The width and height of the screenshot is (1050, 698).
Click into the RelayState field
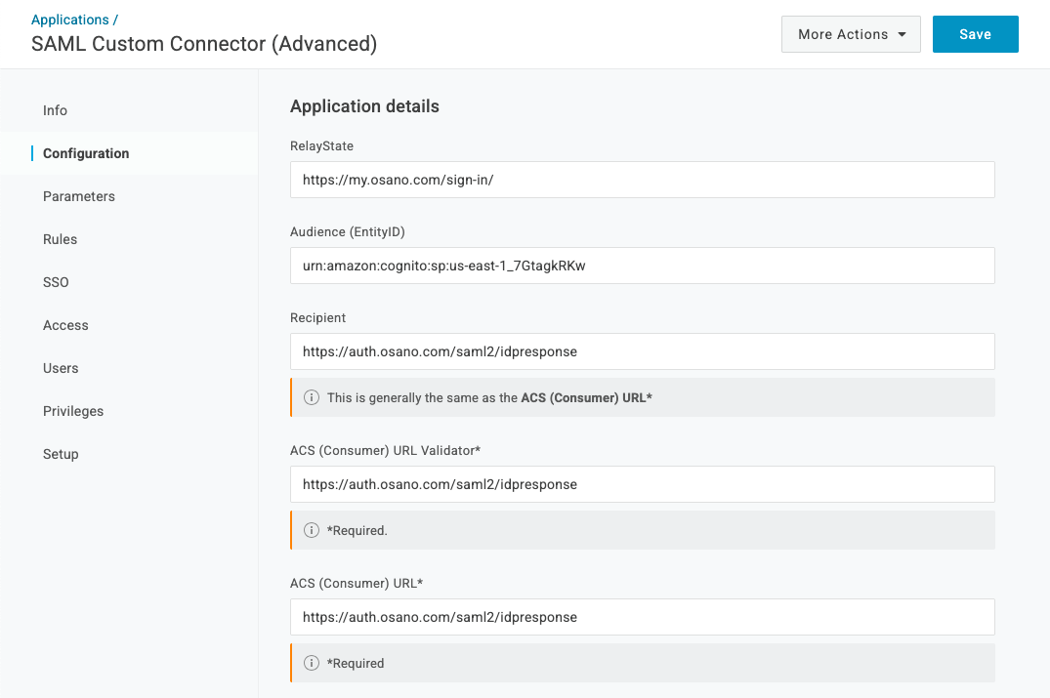(642, 180)
